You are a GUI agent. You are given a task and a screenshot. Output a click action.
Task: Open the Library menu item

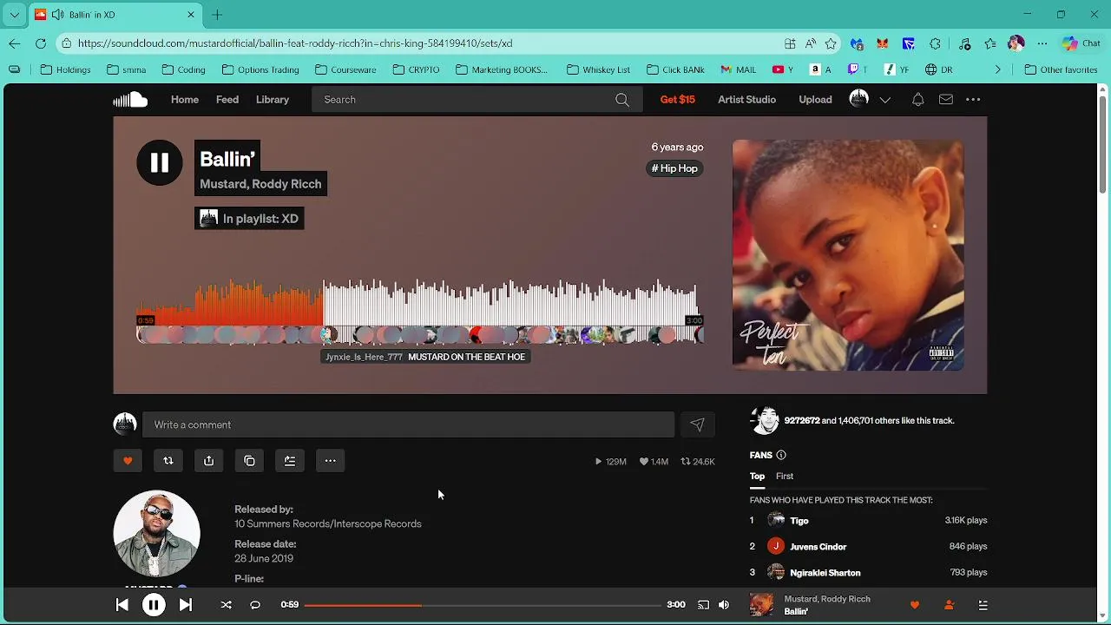(x=273, y=100)
